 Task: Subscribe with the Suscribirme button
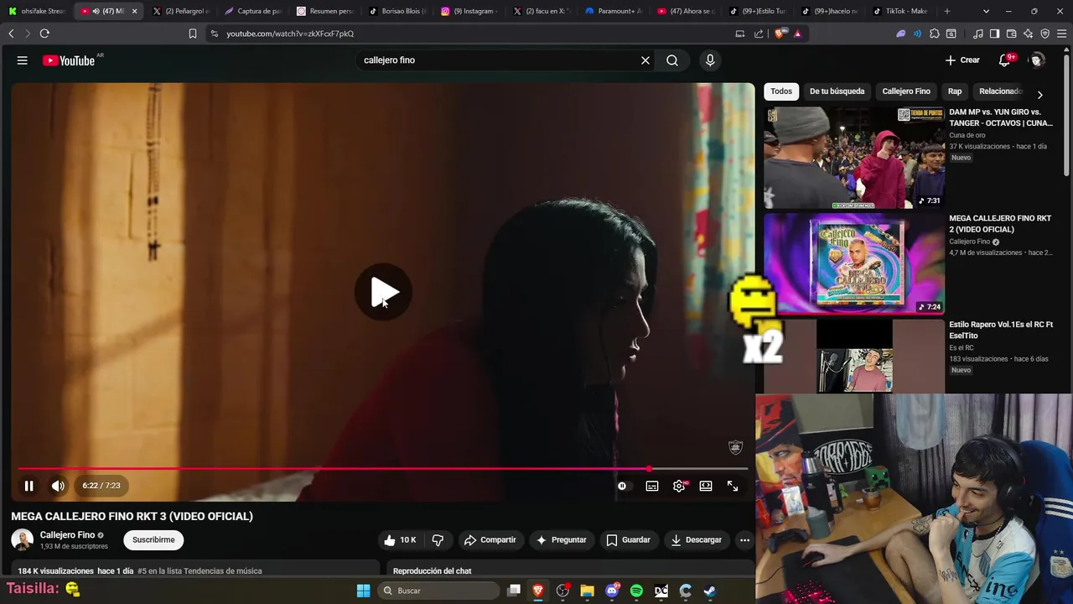pyautogui.click(x=153, y=540)
